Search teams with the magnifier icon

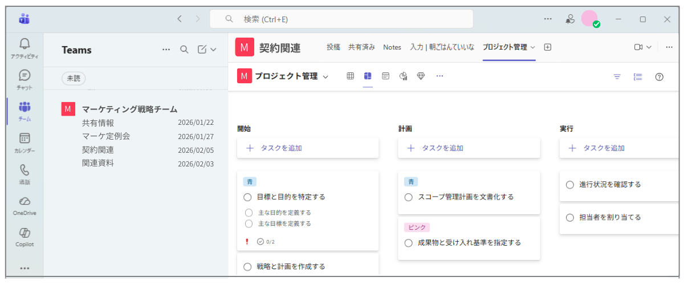click(x=184, y=50)
